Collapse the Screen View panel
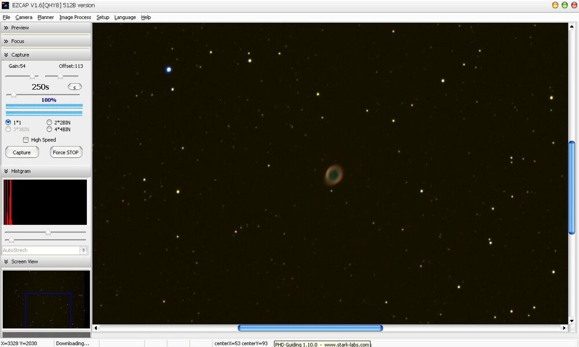The width and height of the screenshot is (579, 347). 24,261
